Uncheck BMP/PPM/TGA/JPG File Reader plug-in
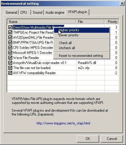The image size is (126, 145). pos(10,42)
